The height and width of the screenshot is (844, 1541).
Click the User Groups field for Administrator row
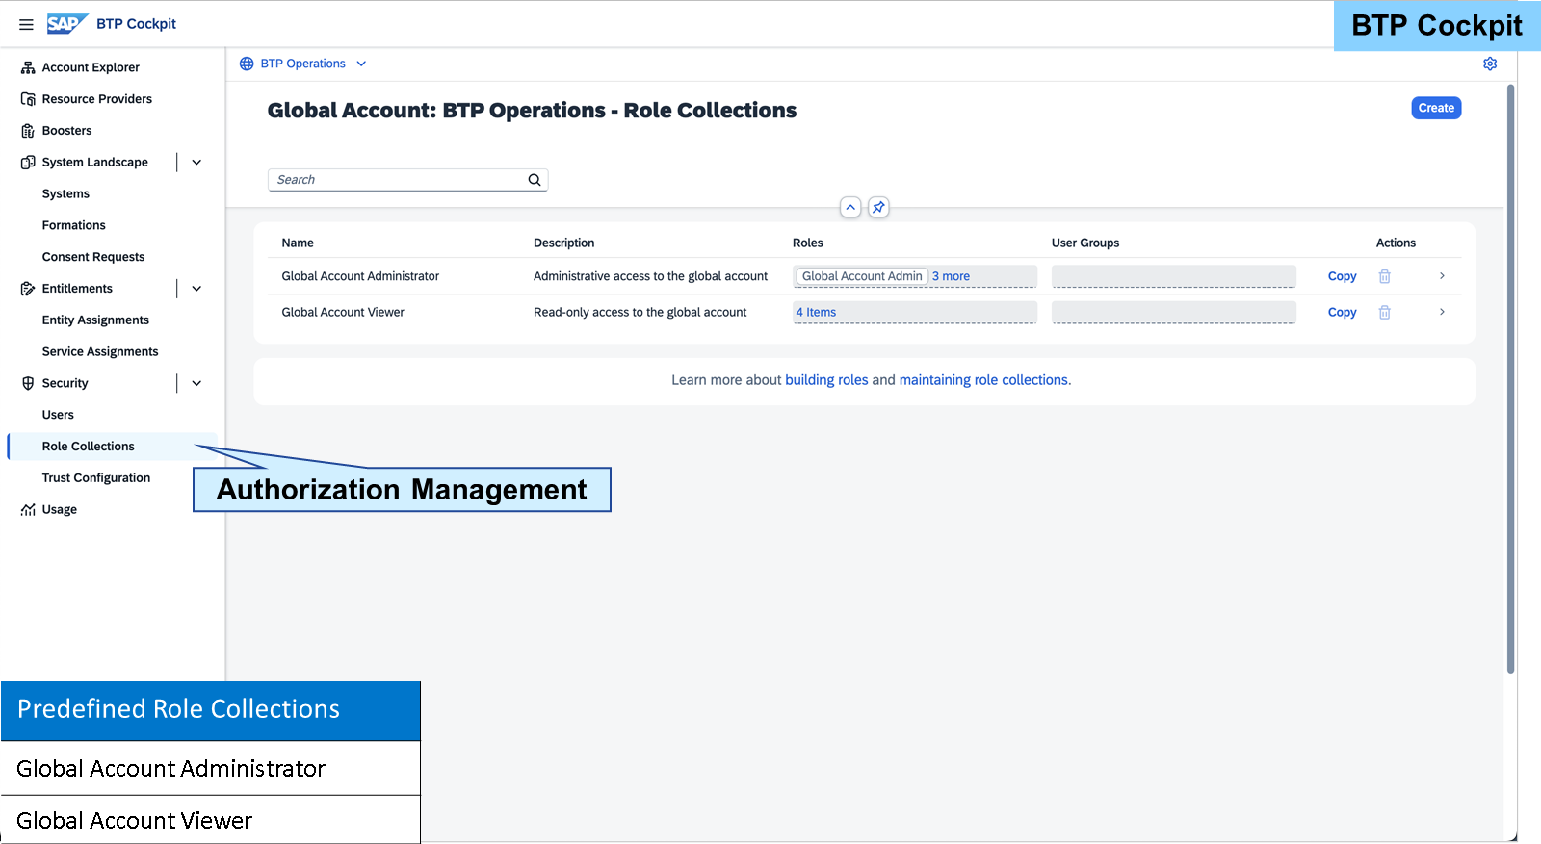1174,276
